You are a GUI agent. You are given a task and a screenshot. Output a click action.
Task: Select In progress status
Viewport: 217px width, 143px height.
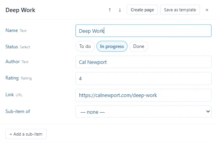pos(112,46)
